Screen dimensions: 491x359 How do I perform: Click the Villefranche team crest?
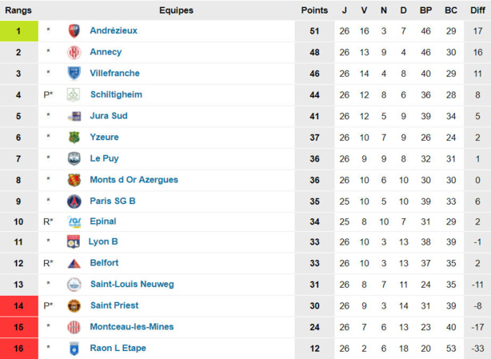click(x=74, y=74)
